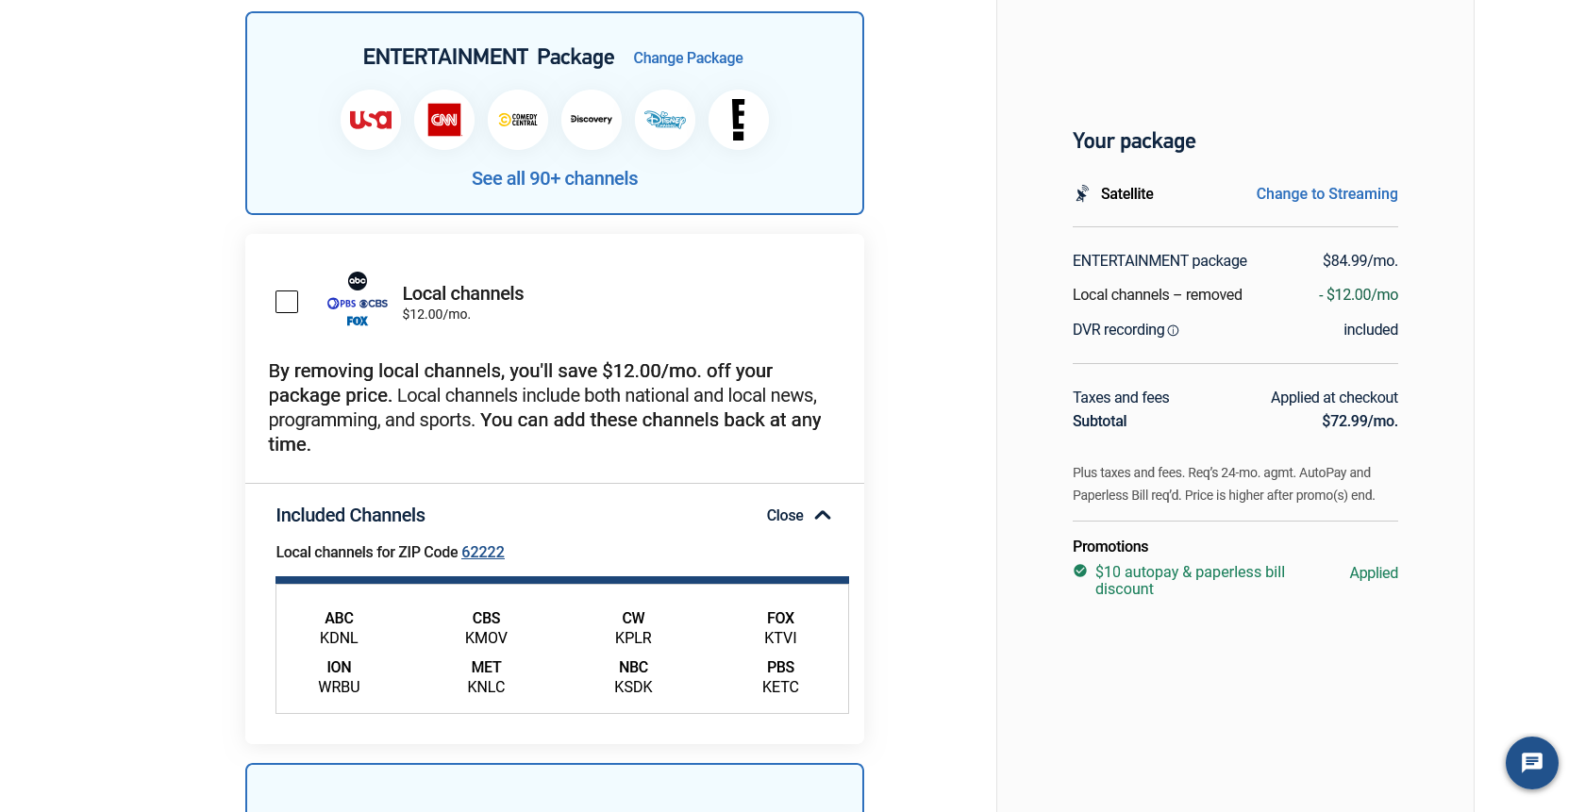Open the chat bubble icon
This screenshot has width=1585, height=812.
[x=1532, y=763]
